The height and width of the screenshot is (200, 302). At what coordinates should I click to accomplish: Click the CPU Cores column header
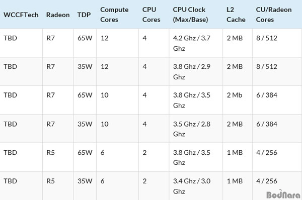click(151, 15)
